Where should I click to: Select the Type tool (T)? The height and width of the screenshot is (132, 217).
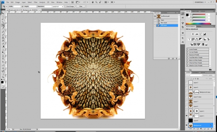tap(3, 59)
